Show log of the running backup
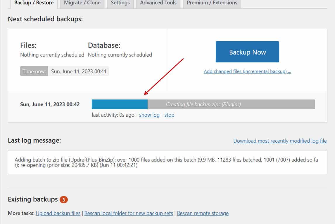Viewport: 335px width, 224px height. click(149, 115)
